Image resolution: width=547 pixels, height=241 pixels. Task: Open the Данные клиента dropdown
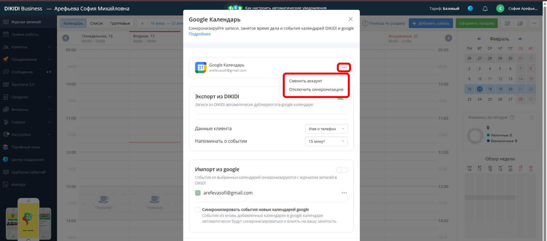pos(326,129)
